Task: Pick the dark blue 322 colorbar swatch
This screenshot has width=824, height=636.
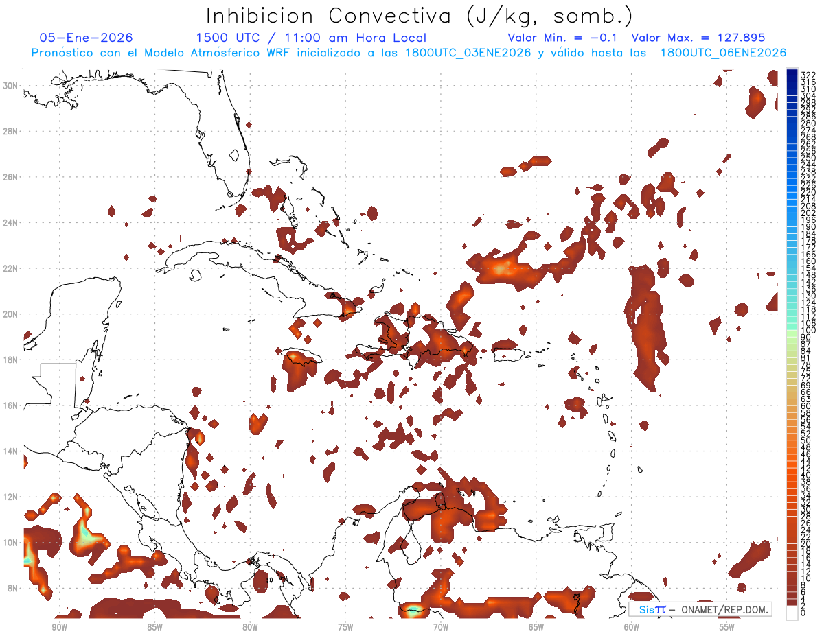Action: pyautogui.click(x=792, y=73)
